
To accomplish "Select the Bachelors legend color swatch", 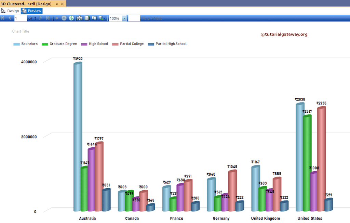I will coord(16,44).
